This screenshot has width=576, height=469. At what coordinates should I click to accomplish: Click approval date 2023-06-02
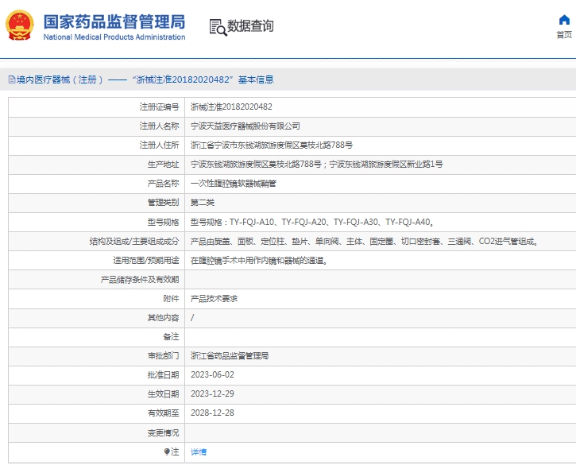pos(212,374)
